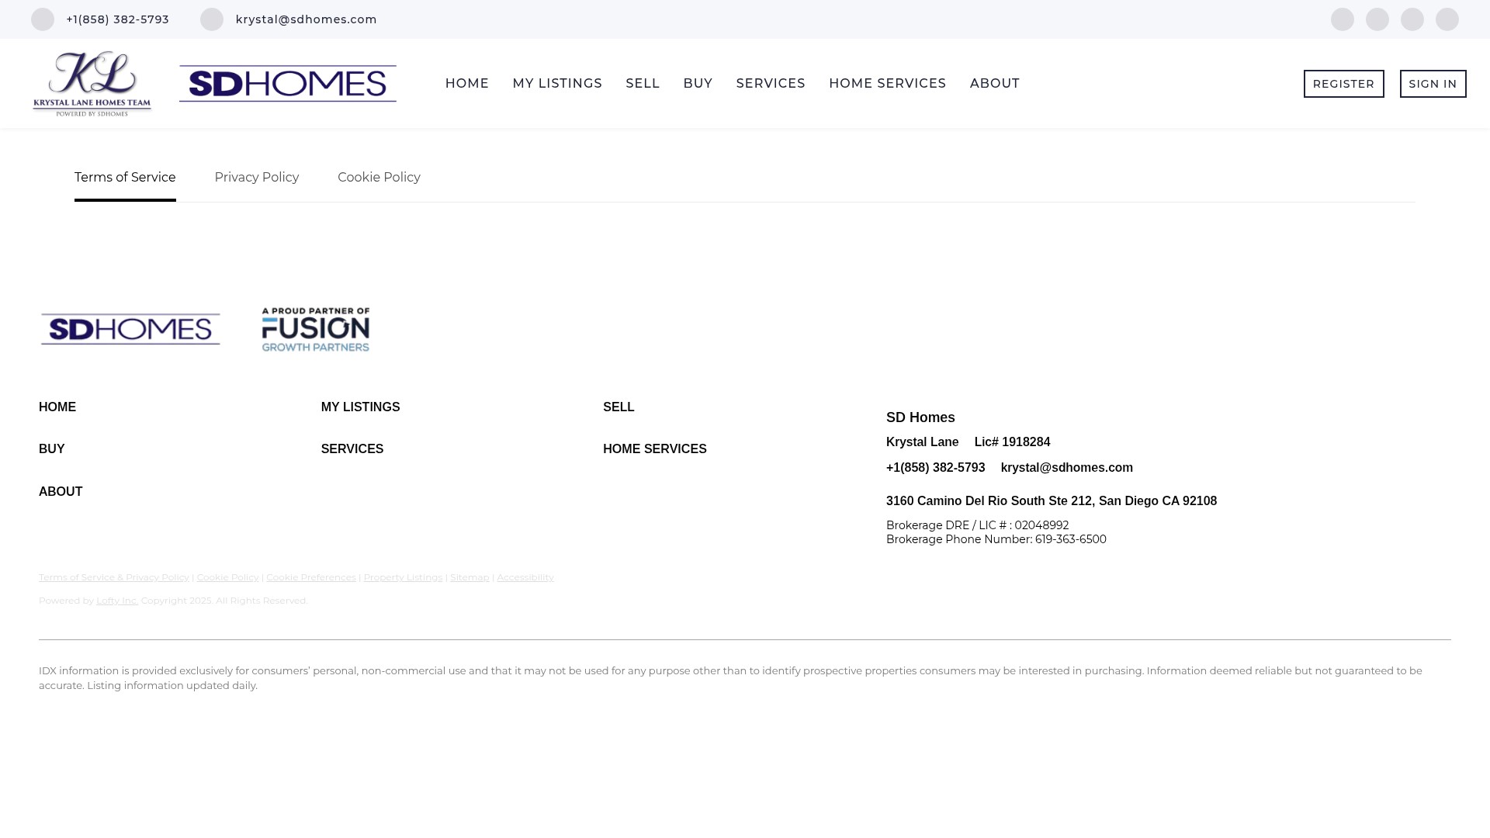Open the BUY menu in the header
The image size is (1490, 838).
pos(698,84)
